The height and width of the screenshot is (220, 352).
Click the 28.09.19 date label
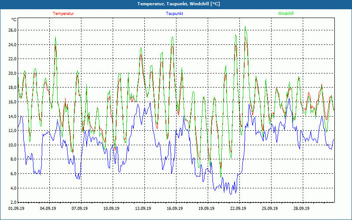301,208
